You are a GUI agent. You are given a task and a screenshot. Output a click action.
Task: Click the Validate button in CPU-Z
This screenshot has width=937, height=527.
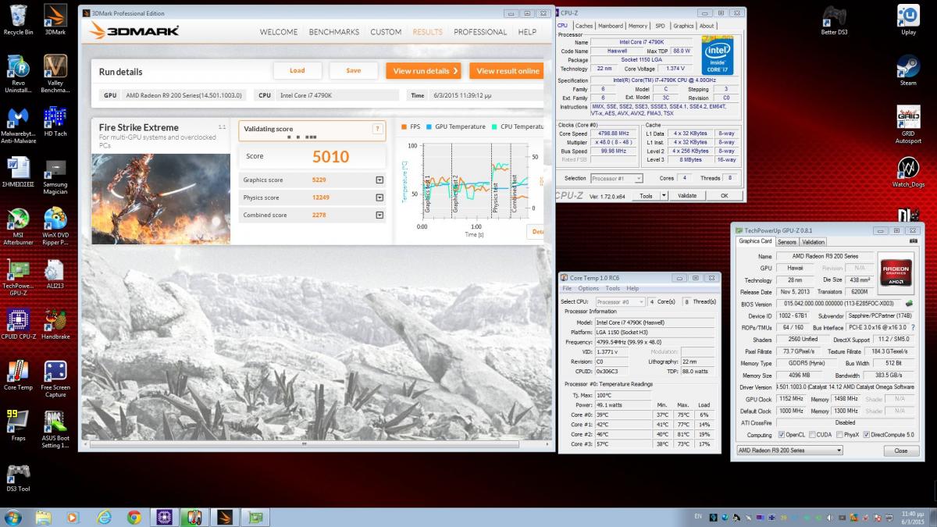coord(686,196)
